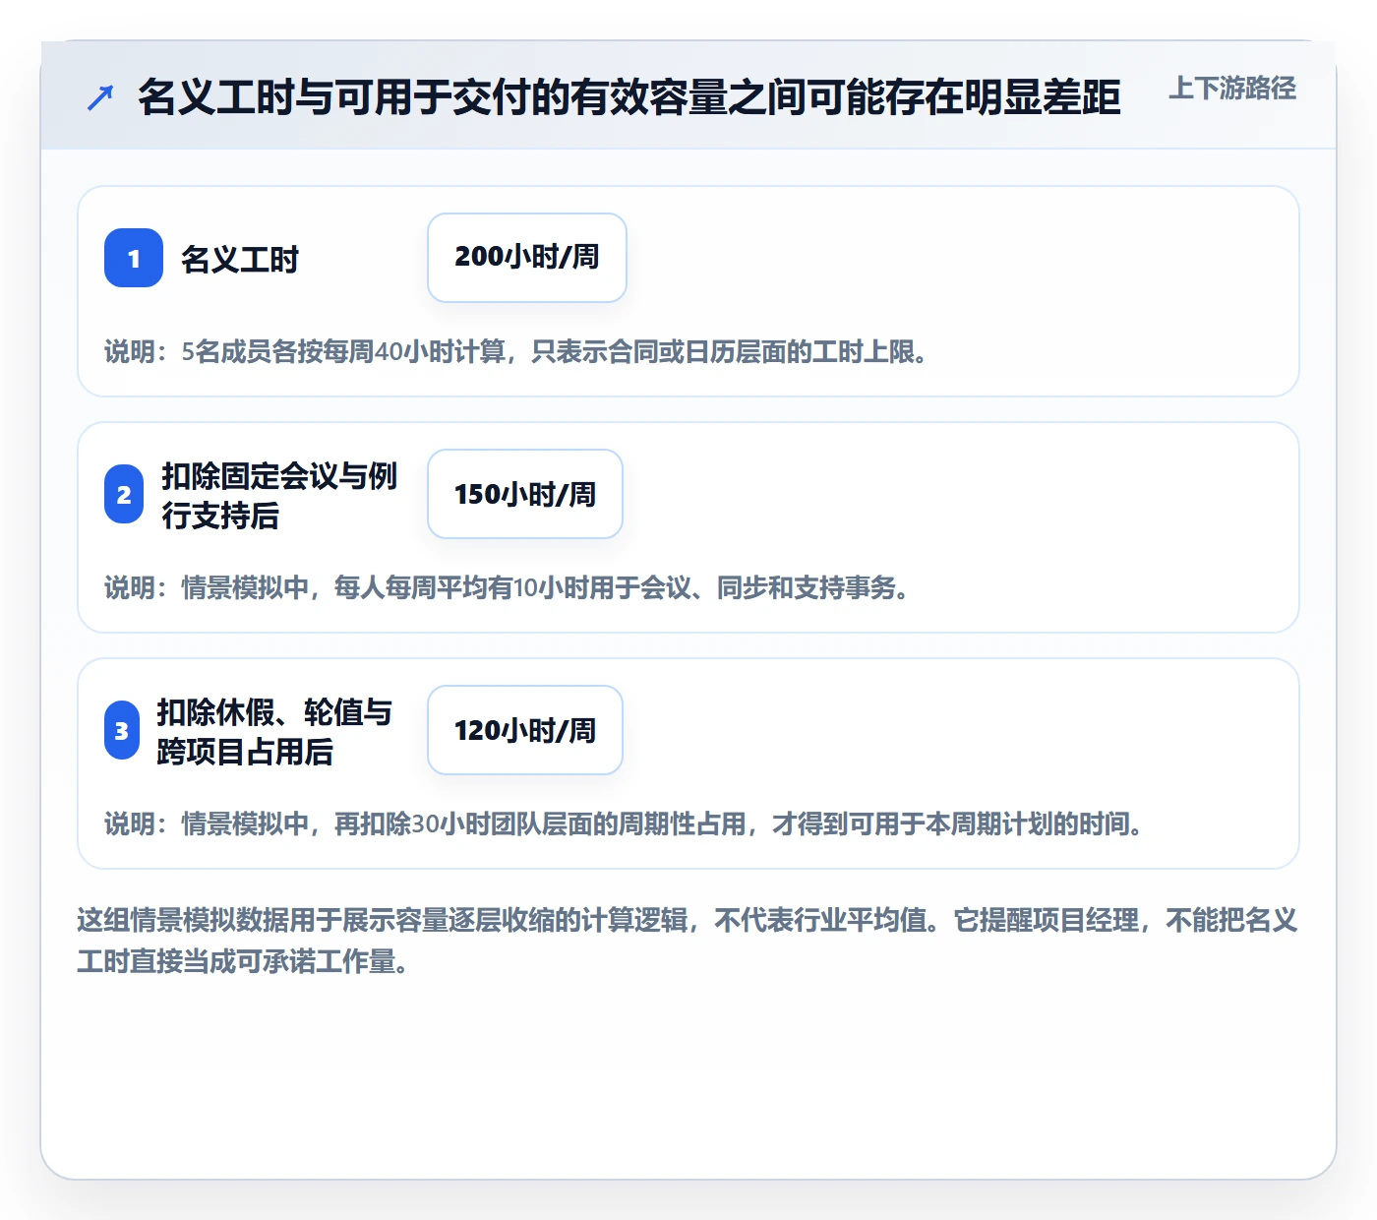Select the 扣除固定会议与例行支持后 label

(279, 495)
